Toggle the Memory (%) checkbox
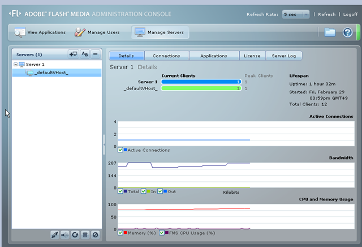The height and width of the screenshot is (247, 362). tap(120, 233)
